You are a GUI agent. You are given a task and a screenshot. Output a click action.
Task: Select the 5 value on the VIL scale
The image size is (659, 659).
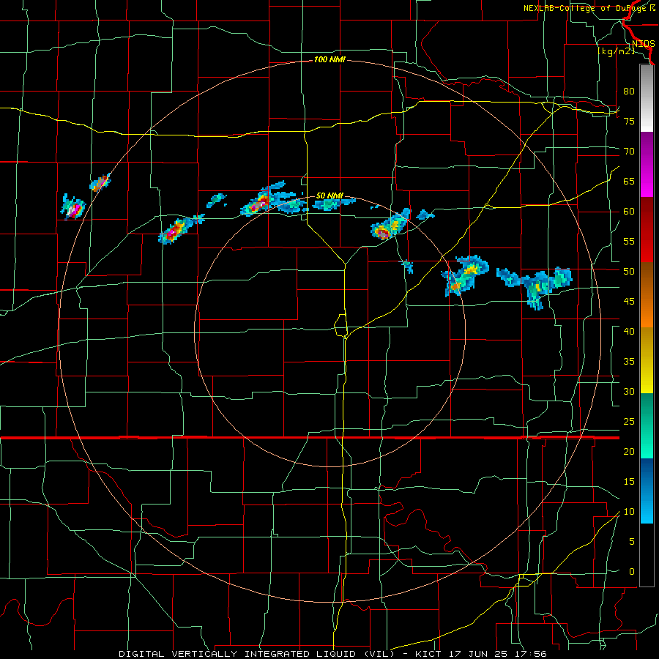(632, 542)
